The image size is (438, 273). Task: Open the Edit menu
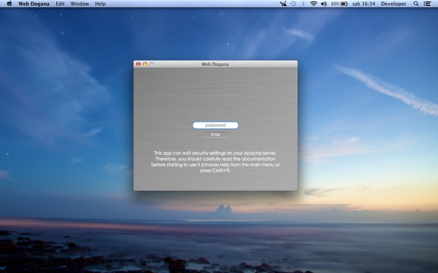60,4
